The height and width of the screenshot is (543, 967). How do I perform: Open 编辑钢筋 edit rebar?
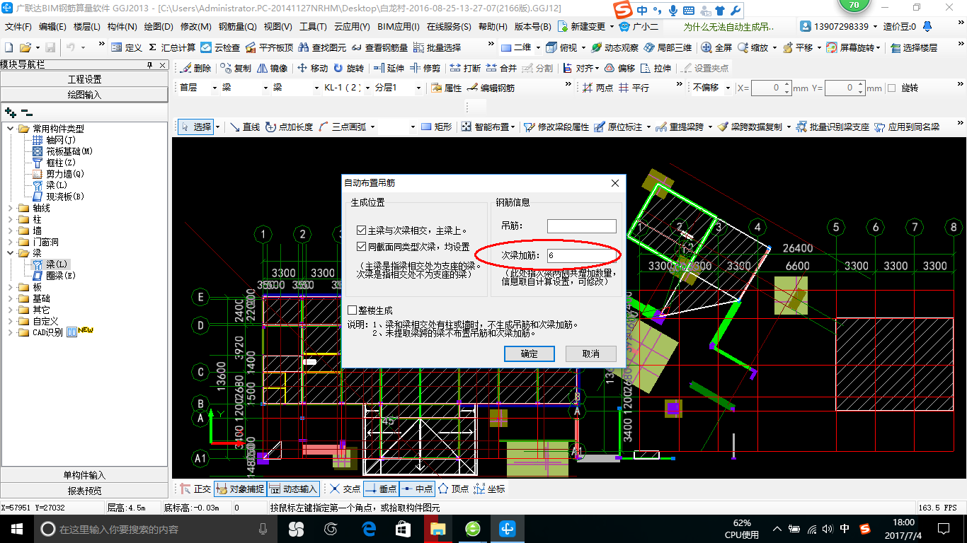click(x=491, y=88)
